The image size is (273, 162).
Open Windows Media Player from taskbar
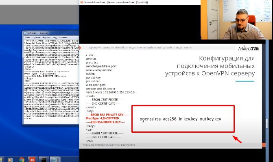10,160
